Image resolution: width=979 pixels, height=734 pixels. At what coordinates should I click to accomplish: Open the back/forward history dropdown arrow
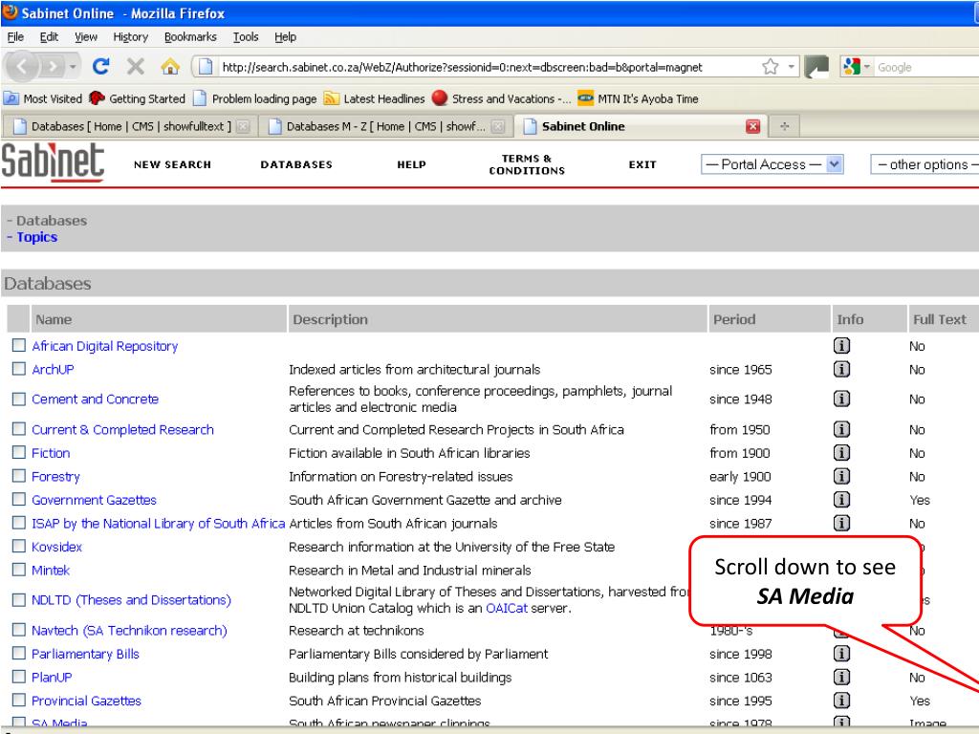[x=73, y=66]
